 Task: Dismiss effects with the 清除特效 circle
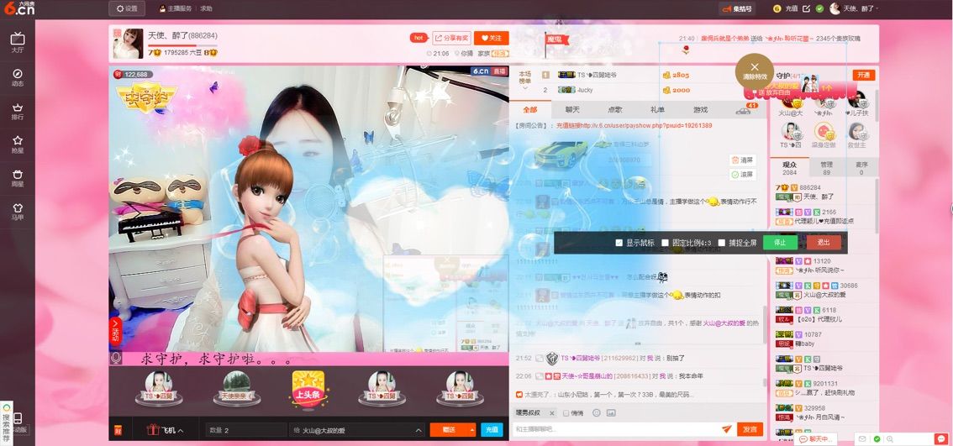click(x=755, y=71)
